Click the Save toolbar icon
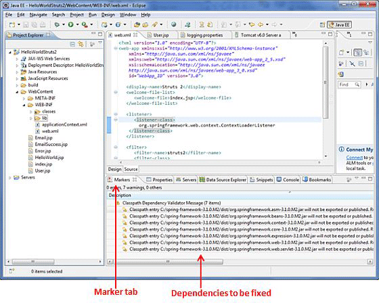379x305 pixels. [x=26, y=24]
